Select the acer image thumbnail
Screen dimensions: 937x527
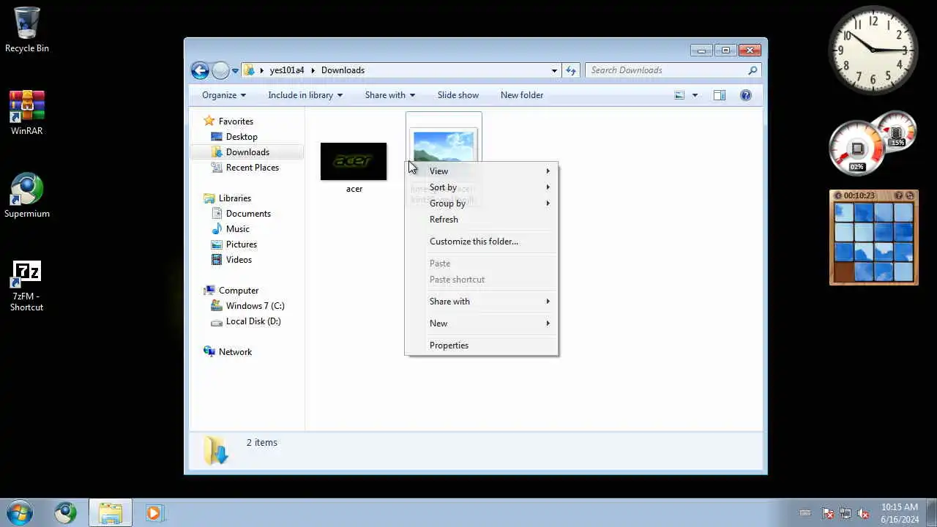[354, 161]
